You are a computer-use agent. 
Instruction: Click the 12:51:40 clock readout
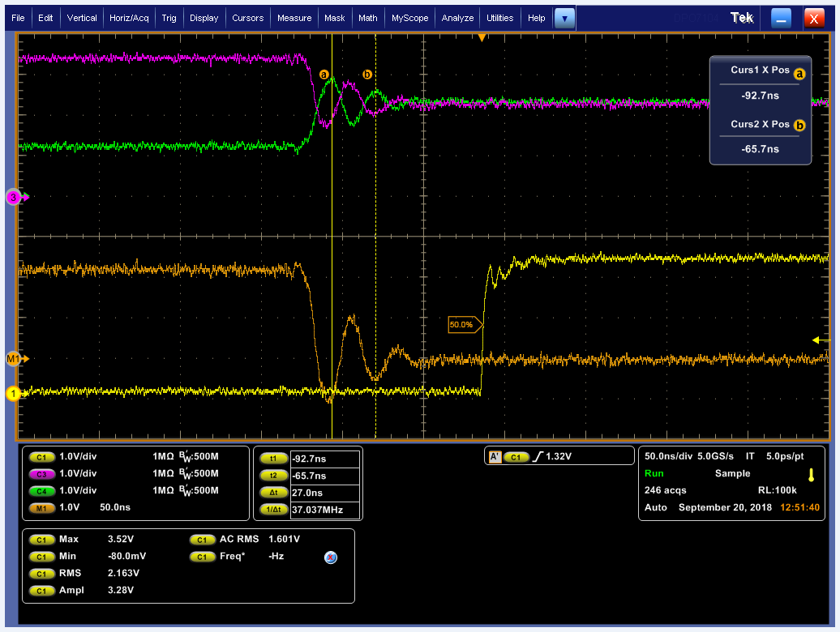click(799, 508)
